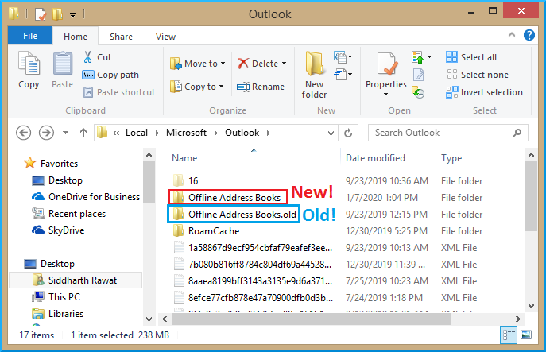Click Select none
The width and height of the screenshot is (546, 352).
pos(477,75)
